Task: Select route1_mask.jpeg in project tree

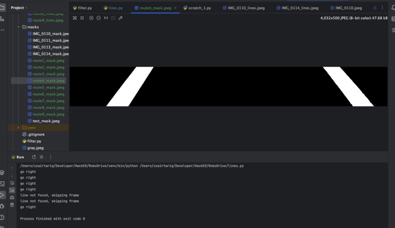Action: [46, 61]
